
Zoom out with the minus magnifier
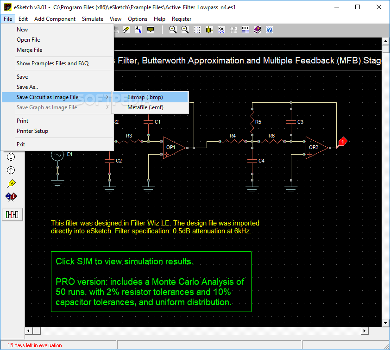(x=185, y=30)
